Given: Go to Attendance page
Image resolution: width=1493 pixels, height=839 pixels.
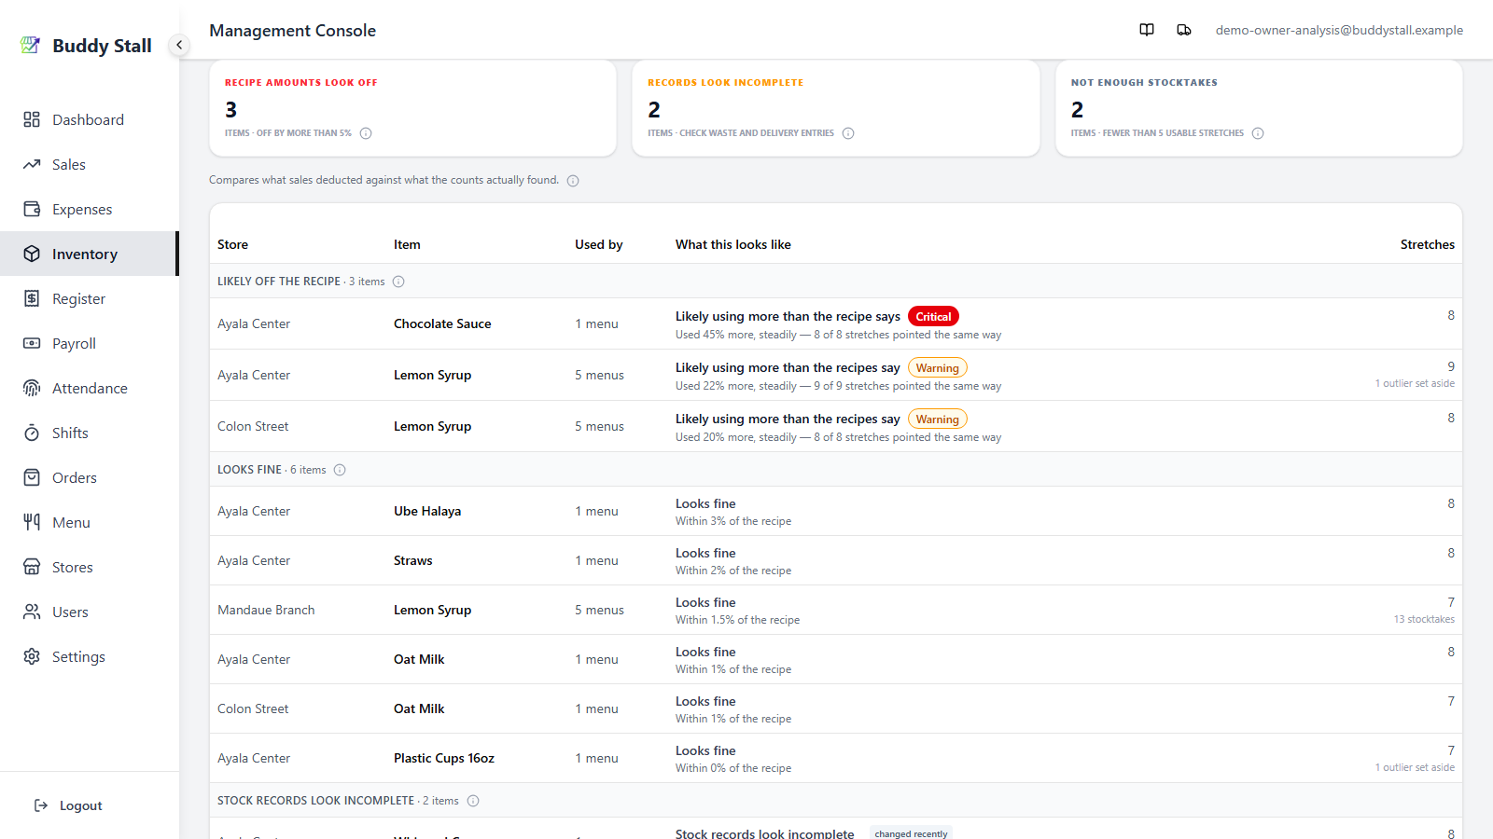Looking at the screenshot, I should tap(89, 388).
